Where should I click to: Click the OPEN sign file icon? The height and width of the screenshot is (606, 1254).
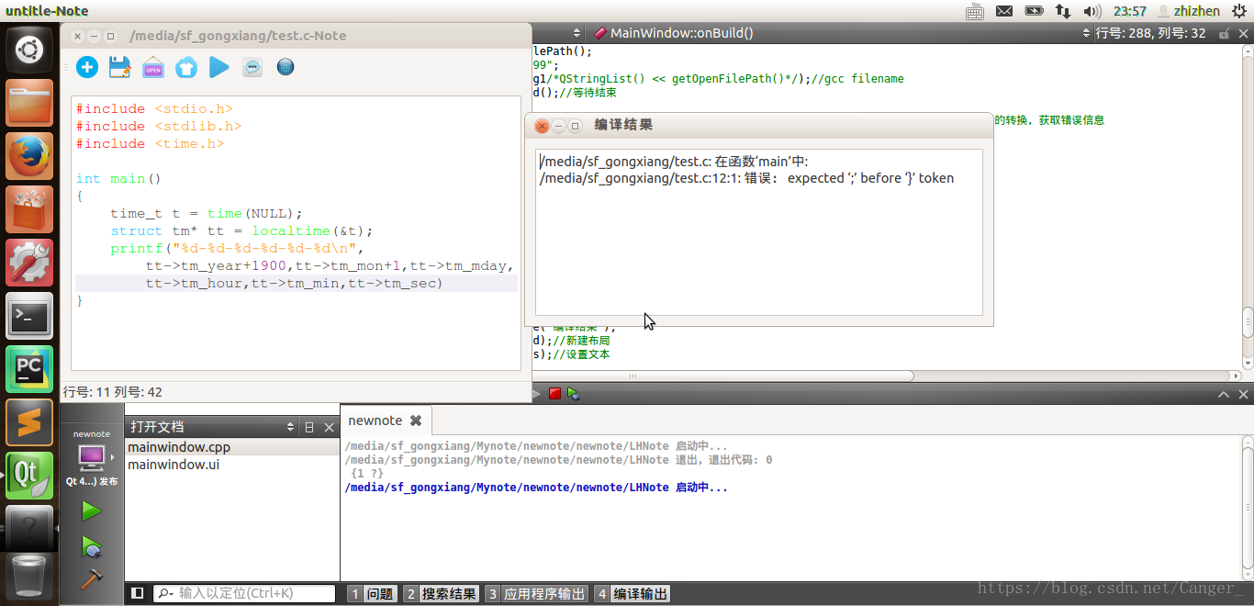(x=152, y=67)
